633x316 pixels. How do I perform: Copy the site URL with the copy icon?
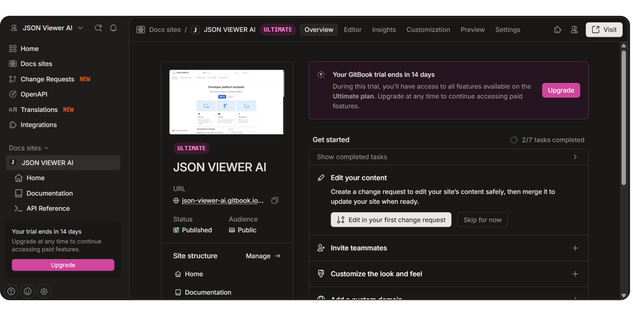pyautogui.click(x=275, y=200)
